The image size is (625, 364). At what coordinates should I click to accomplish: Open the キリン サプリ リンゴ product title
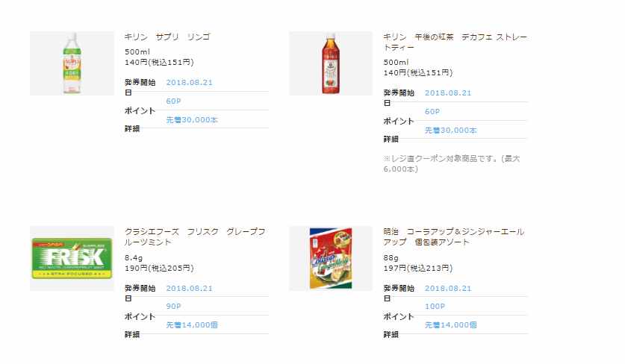click(167, 37)
